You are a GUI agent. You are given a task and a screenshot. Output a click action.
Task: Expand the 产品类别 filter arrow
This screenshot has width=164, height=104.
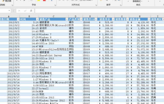pyautogui.click(x=80, y=19)
